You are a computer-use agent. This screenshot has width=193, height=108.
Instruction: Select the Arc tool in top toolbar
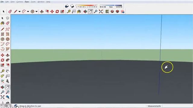pyautogui.click(x=24, y=11)
